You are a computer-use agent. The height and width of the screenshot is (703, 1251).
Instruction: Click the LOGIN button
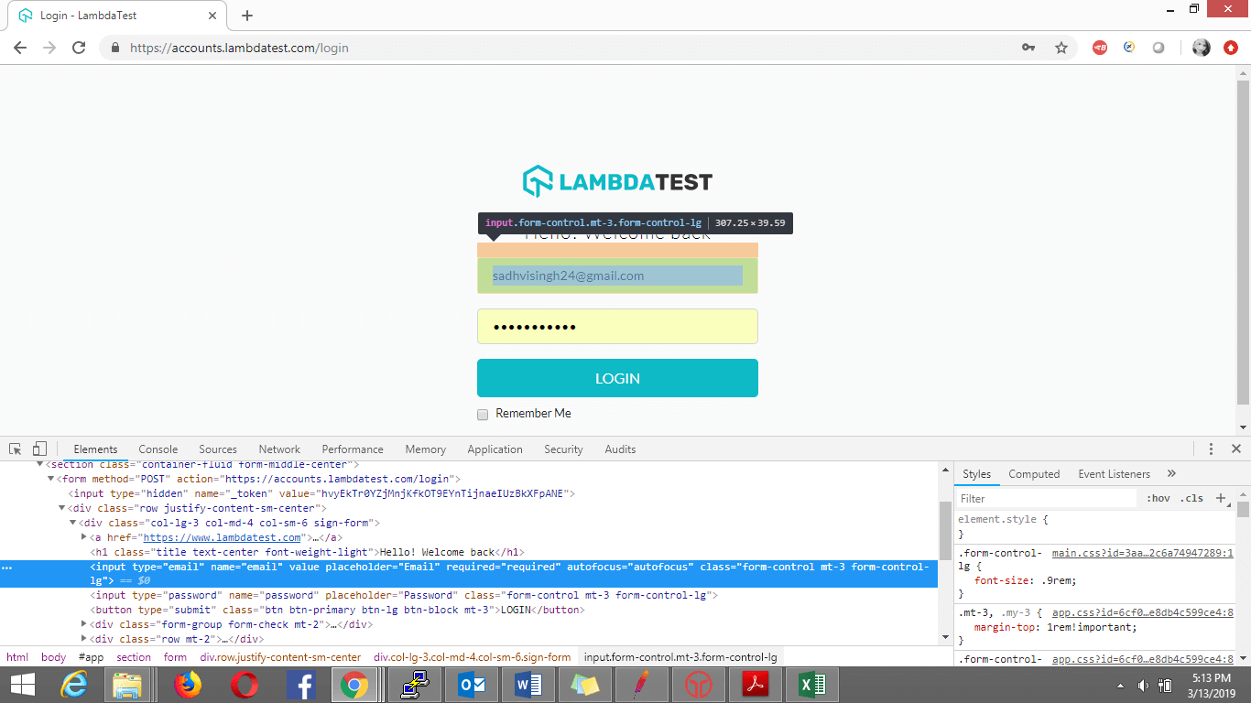coord(617,378)
